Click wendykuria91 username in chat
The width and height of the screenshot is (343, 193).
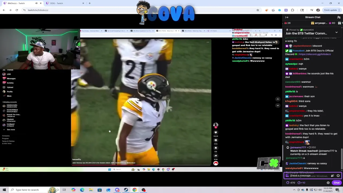coord(294,168)
